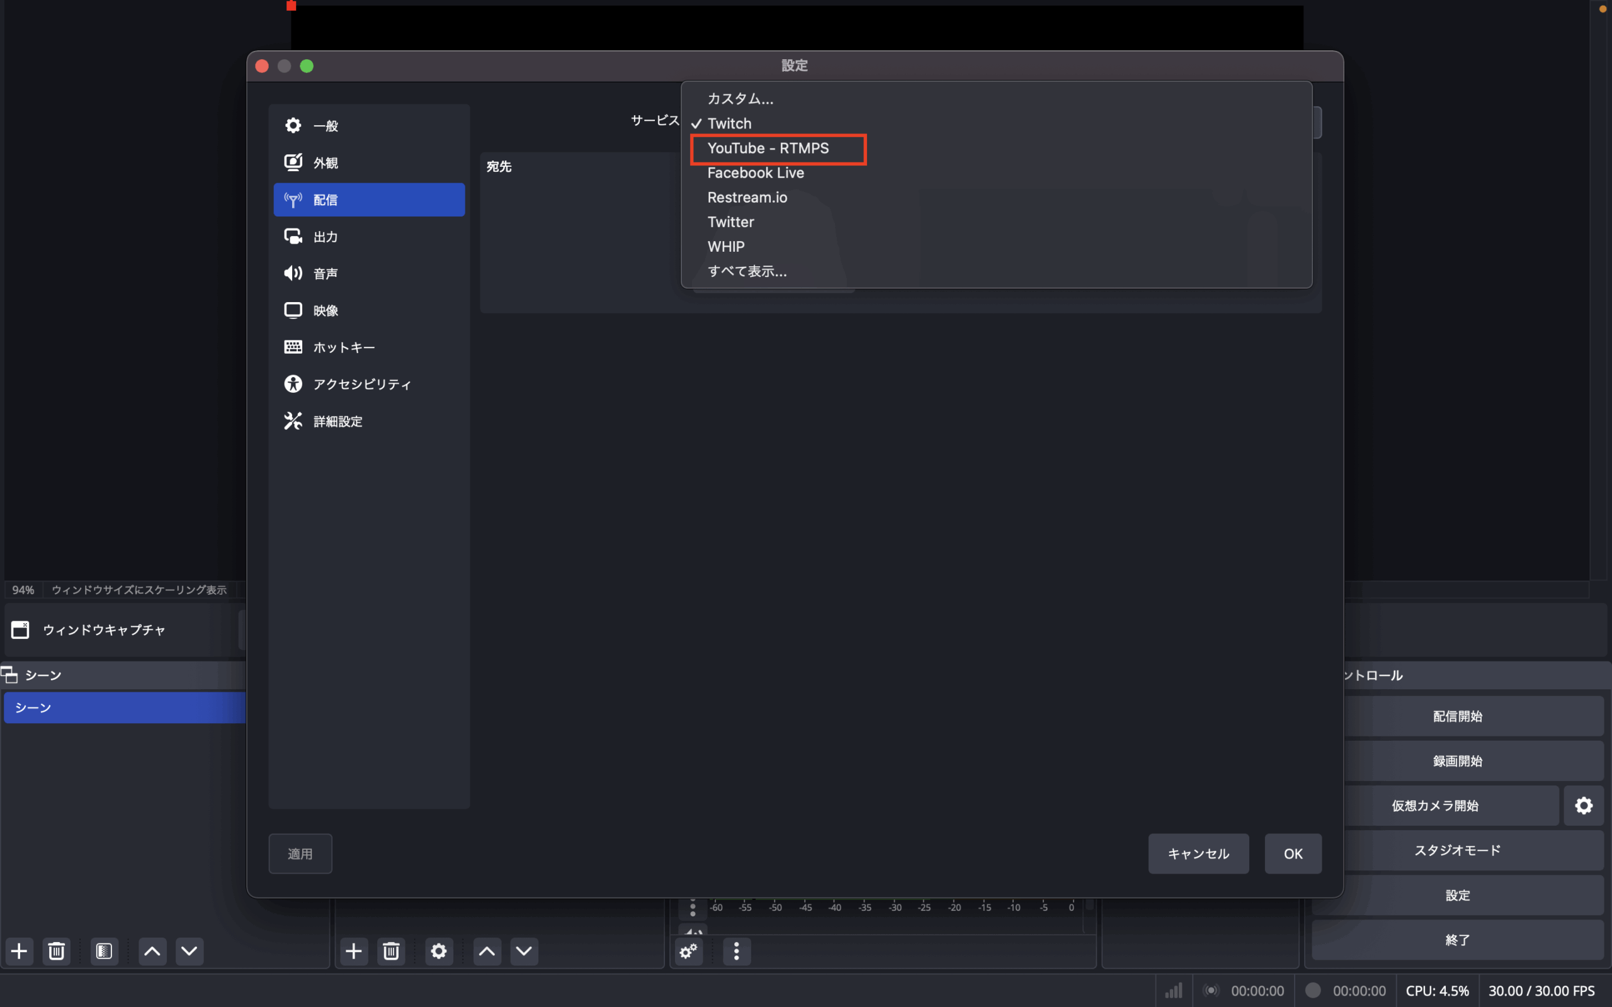Choose Restream.io from the service list
1612x1007 pixels.
pyautogui.click(x=997, y=197)
